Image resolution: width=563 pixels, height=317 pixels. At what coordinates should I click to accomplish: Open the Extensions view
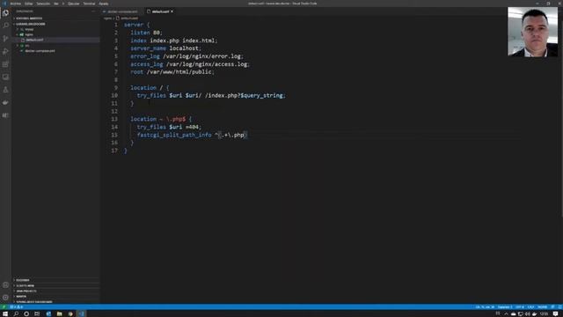pos(5,64)
